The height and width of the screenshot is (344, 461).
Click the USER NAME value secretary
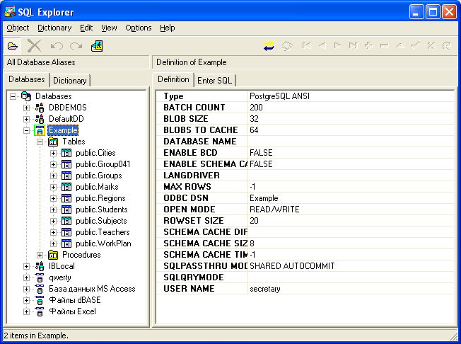[265, 289]
